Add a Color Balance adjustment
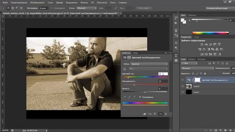 point(204,49)
